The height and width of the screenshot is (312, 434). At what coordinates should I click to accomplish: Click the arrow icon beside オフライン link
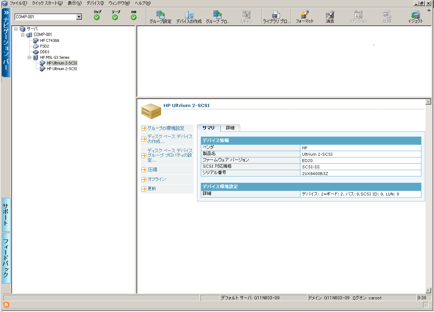point(144,179)
